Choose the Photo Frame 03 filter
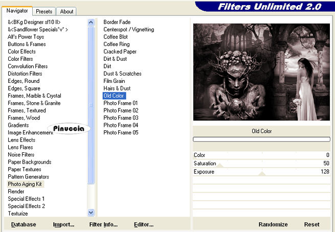 point(121,118)
